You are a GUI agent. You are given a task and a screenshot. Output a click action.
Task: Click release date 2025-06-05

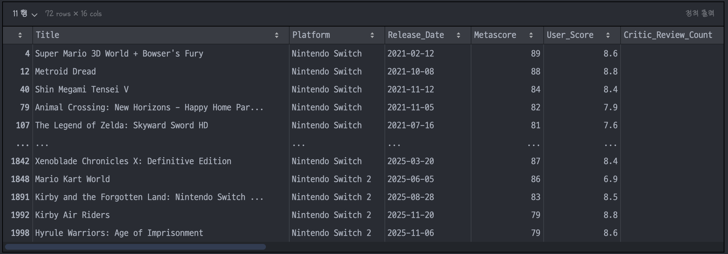pos(411,179)
